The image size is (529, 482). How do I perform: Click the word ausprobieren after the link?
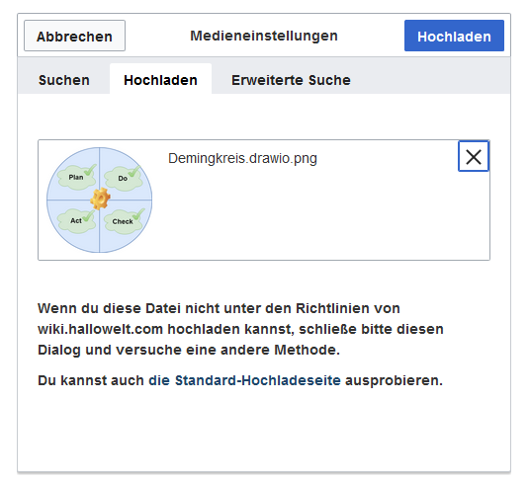pyautogui.click(x=394, y=381)
